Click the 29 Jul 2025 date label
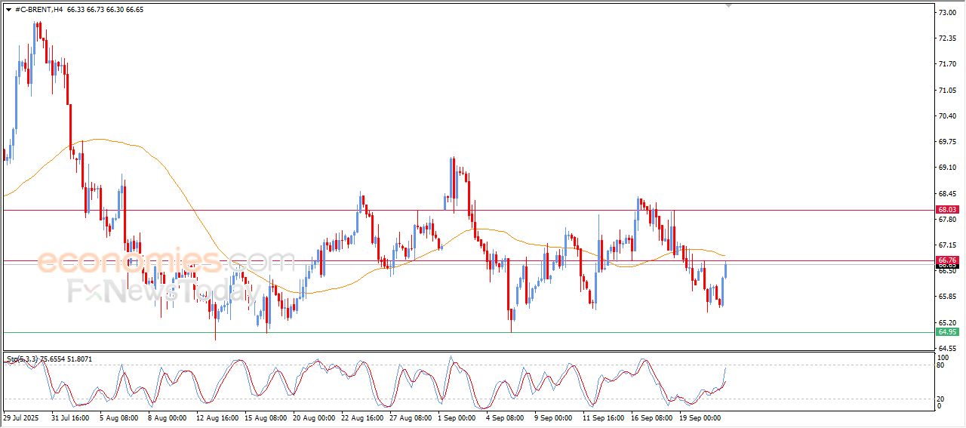This screenshot has width=966, height=428. 20,417
